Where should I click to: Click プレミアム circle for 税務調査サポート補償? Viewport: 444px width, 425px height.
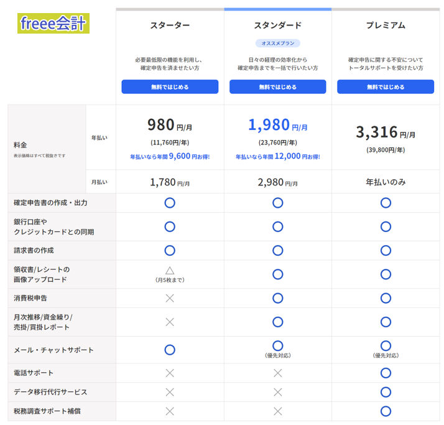click(x=386, y=411)
